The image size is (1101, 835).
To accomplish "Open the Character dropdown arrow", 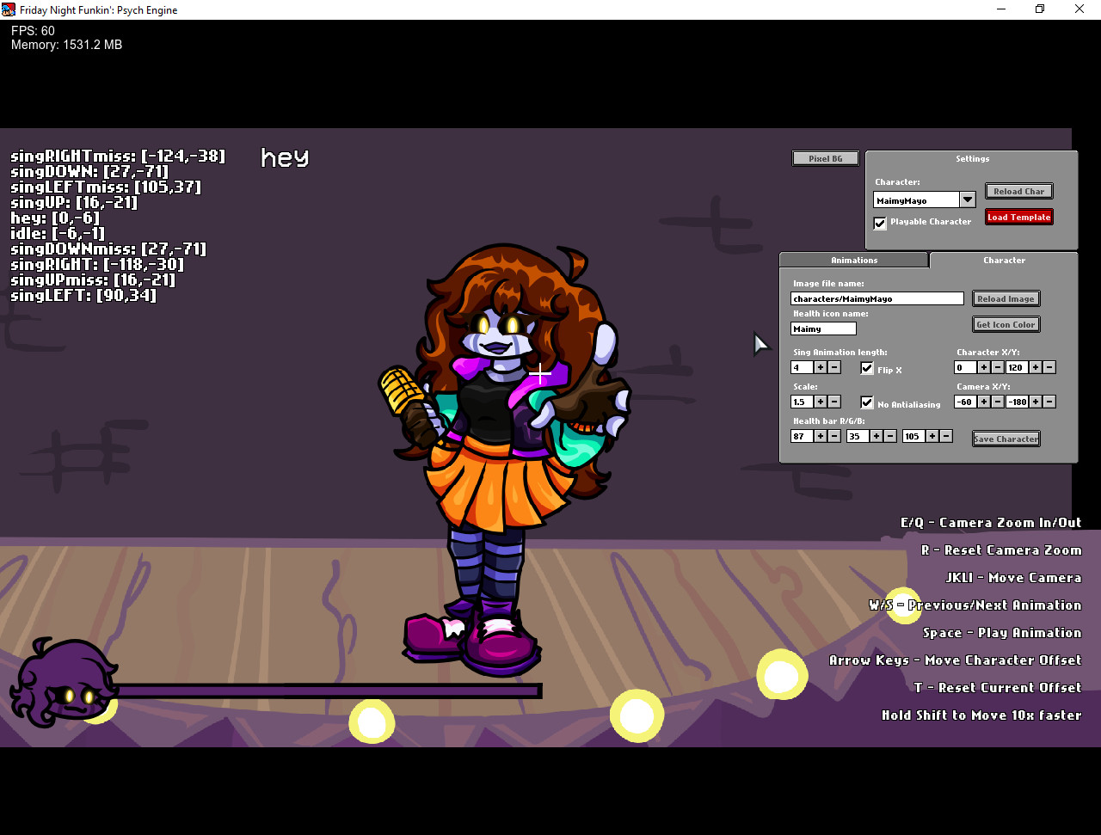I will tap(968, 200).
